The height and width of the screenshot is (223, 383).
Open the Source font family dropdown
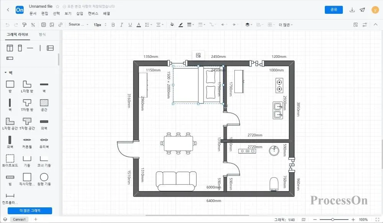click(x=79, y=25)
